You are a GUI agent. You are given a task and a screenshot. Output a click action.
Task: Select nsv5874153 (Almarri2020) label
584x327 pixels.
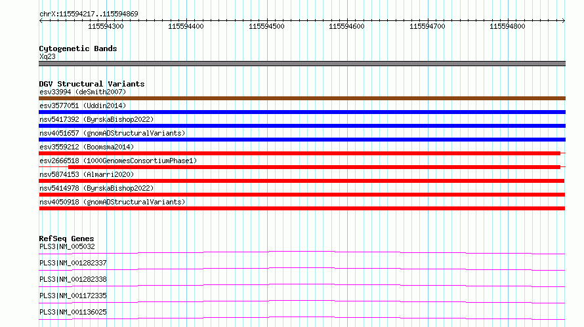click(87, 174)
